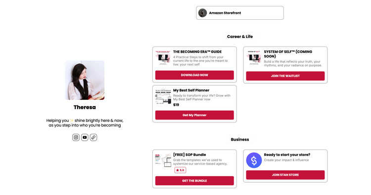Click the Amazon Storefront avatar icon

point(202,13)
